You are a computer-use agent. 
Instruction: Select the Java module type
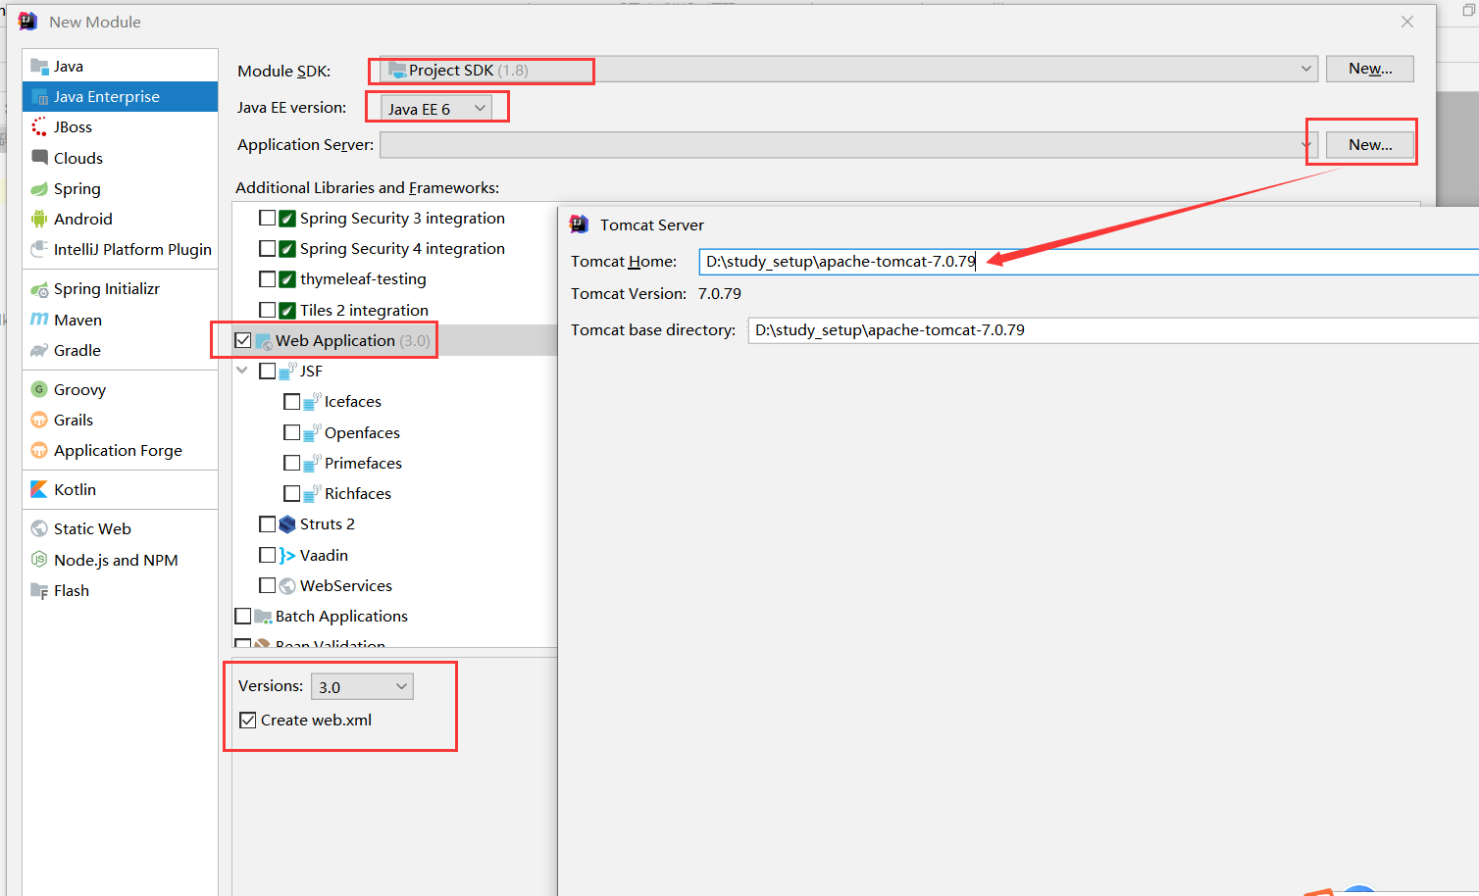(120, 66)
